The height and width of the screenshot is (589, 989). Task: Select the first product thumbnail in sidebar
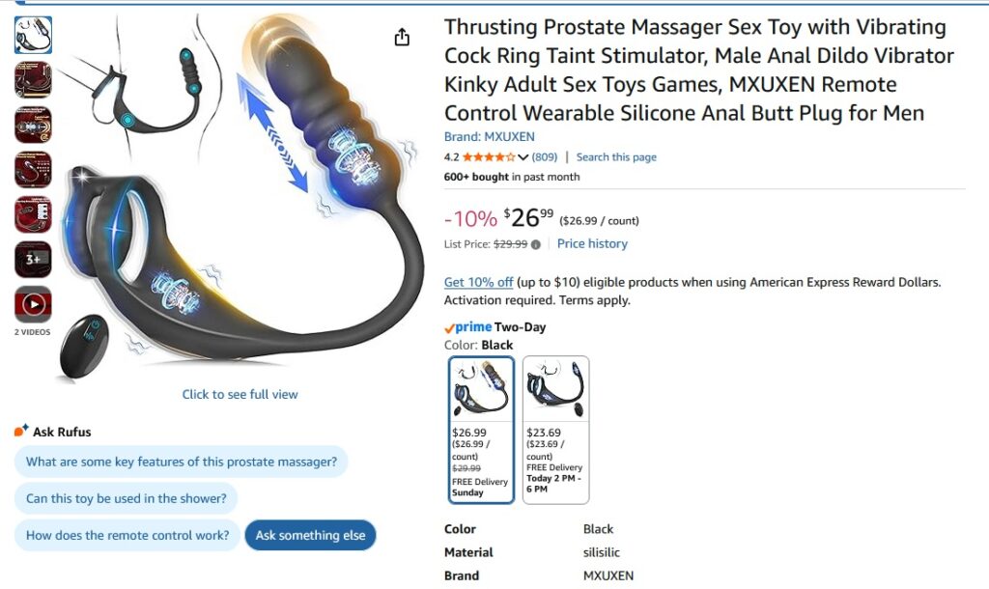click(33, 35)
